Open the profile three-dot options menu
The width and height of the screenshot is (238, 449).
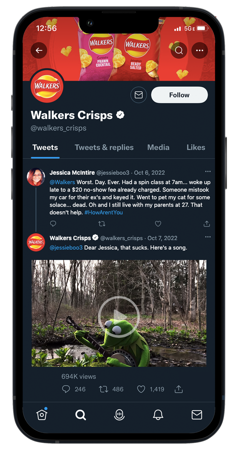coord(200,50)
